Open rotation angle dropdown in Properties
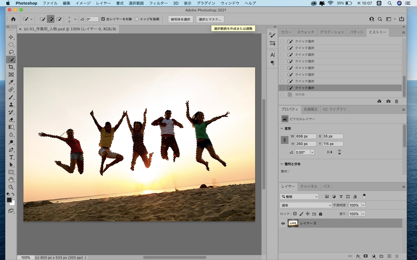The height and width of the screenshot is (260, 417). coord(312,152)
